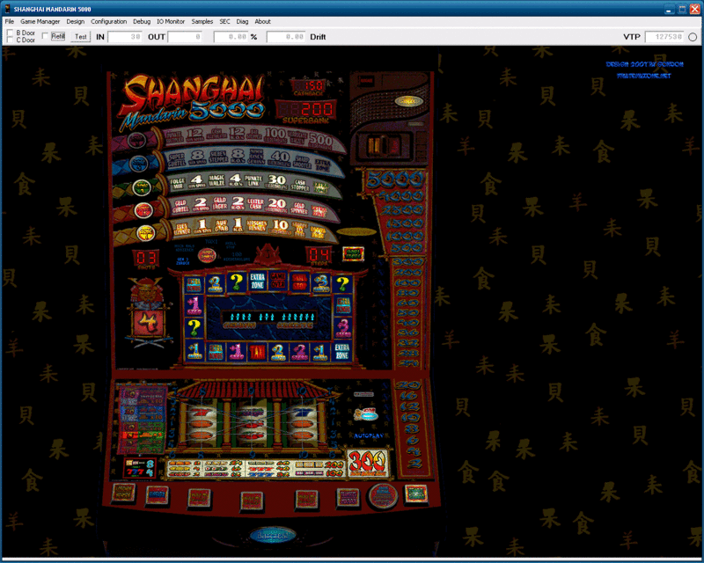Click the Steps counter display showing 04
The height and width of the screenshot is (563, 704).
[x=319, y=254]
